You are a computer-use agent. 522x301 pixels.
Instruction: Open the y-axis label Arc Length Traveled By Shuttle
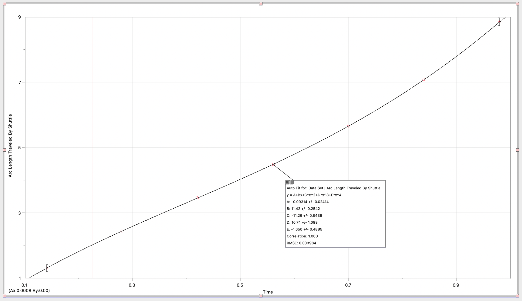pos(10,146)
